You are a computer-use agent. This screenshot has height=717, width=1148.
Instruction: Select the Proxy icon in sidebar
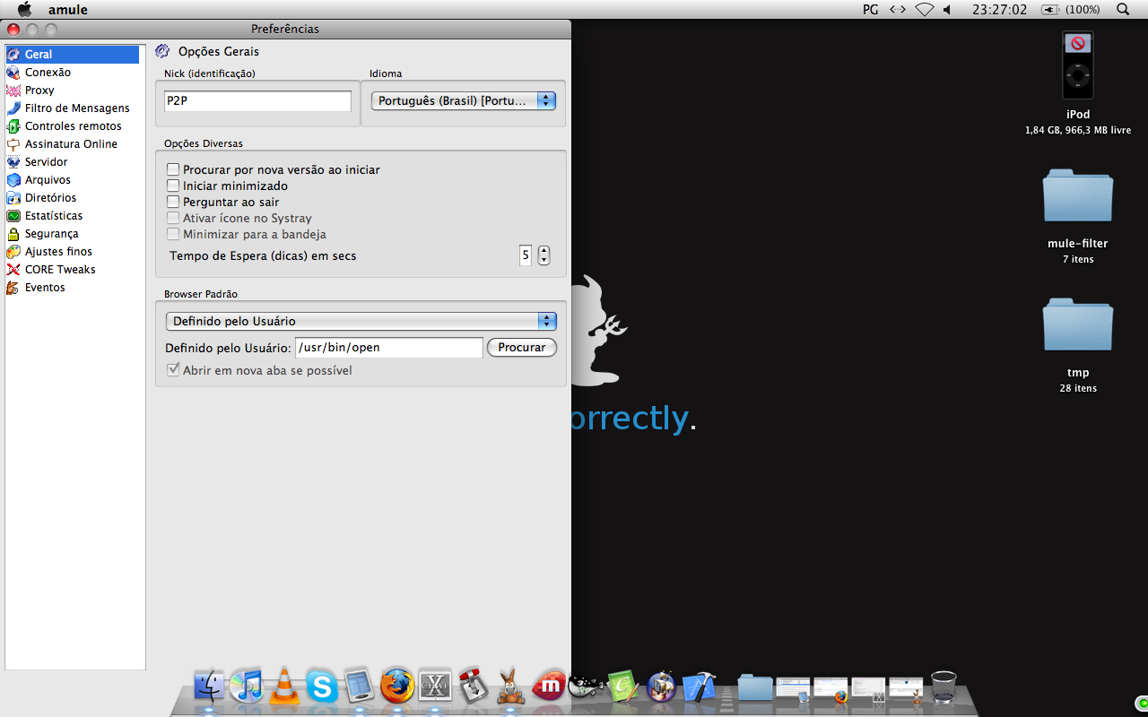pyautogui.click(x=13, y=91)
